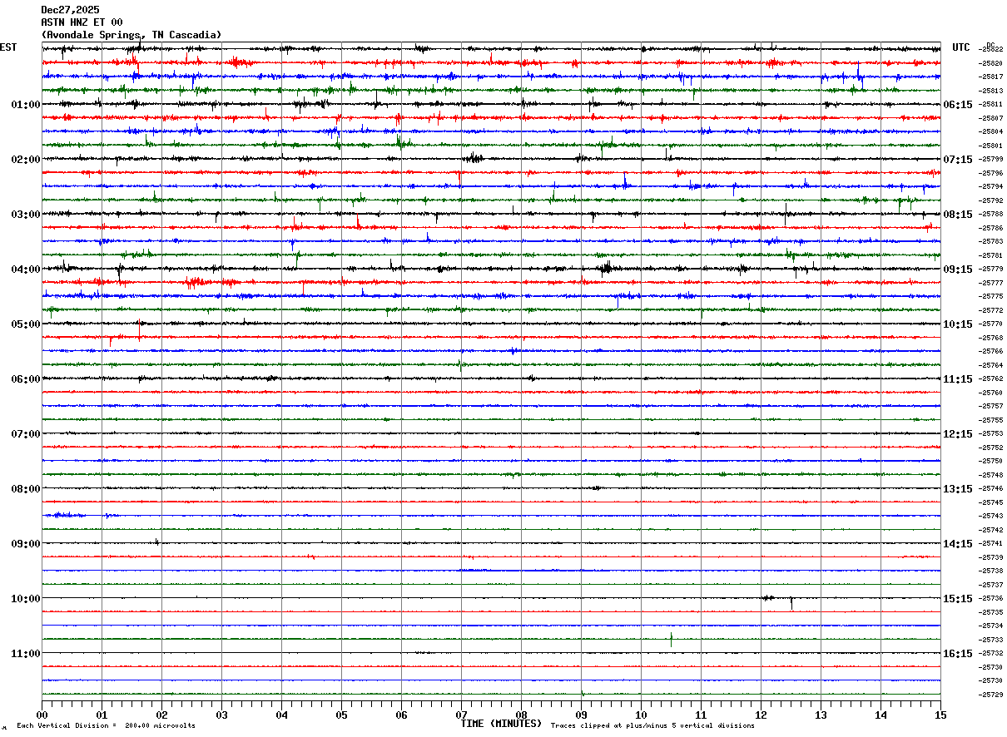1007x737 pixels.
Task: Click the "Traces clipped at plus/minus 5 vertical divisions" note
Action: (x=652, y=726)
